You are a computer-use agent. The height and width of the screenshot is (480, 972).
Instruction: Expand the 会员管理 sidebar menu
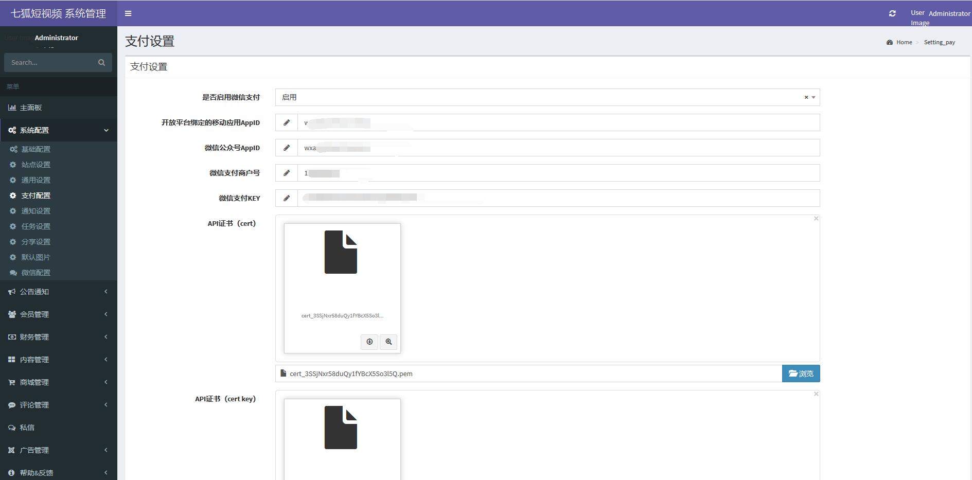pyautogui.click(x=58, y=314)
